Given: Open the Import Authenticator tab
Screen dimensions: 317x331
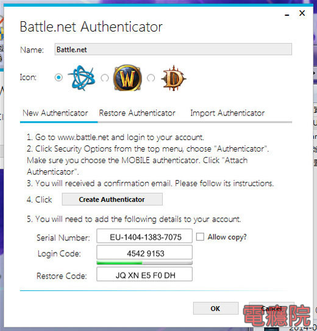Looking at the screenshot, I should point(227,113).
